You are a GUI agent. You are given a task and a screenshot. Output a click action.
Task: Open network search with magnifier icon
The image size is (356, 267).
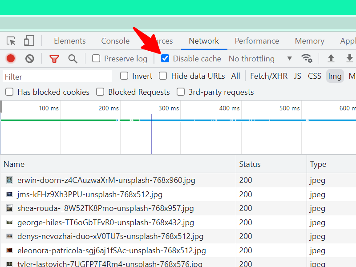click(73, 59)
